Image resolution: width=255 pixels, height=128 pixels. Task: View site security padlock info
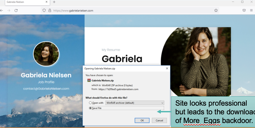(50, 10)
